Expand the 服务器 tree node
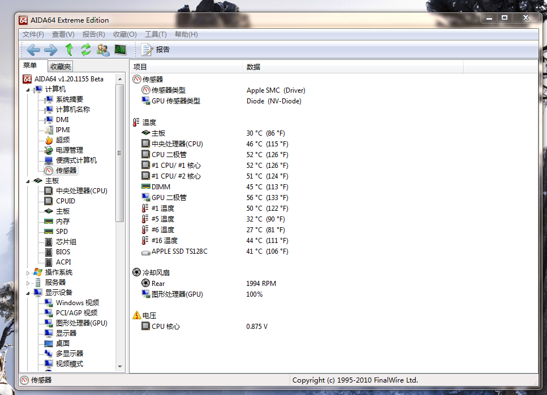 28,283
